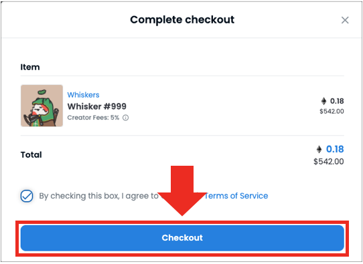Click the blue total 0.18 amount

coord(335,149)
